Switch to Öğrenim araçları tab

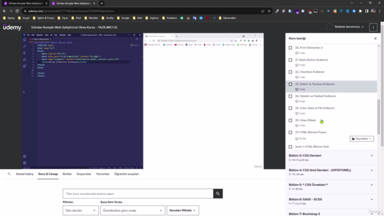127,174
